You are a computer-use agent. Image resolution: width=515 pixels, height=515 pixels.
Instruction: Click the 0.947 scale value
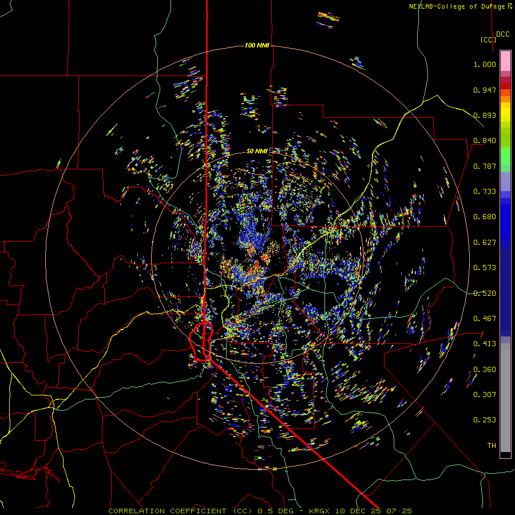tap(485, 90)
